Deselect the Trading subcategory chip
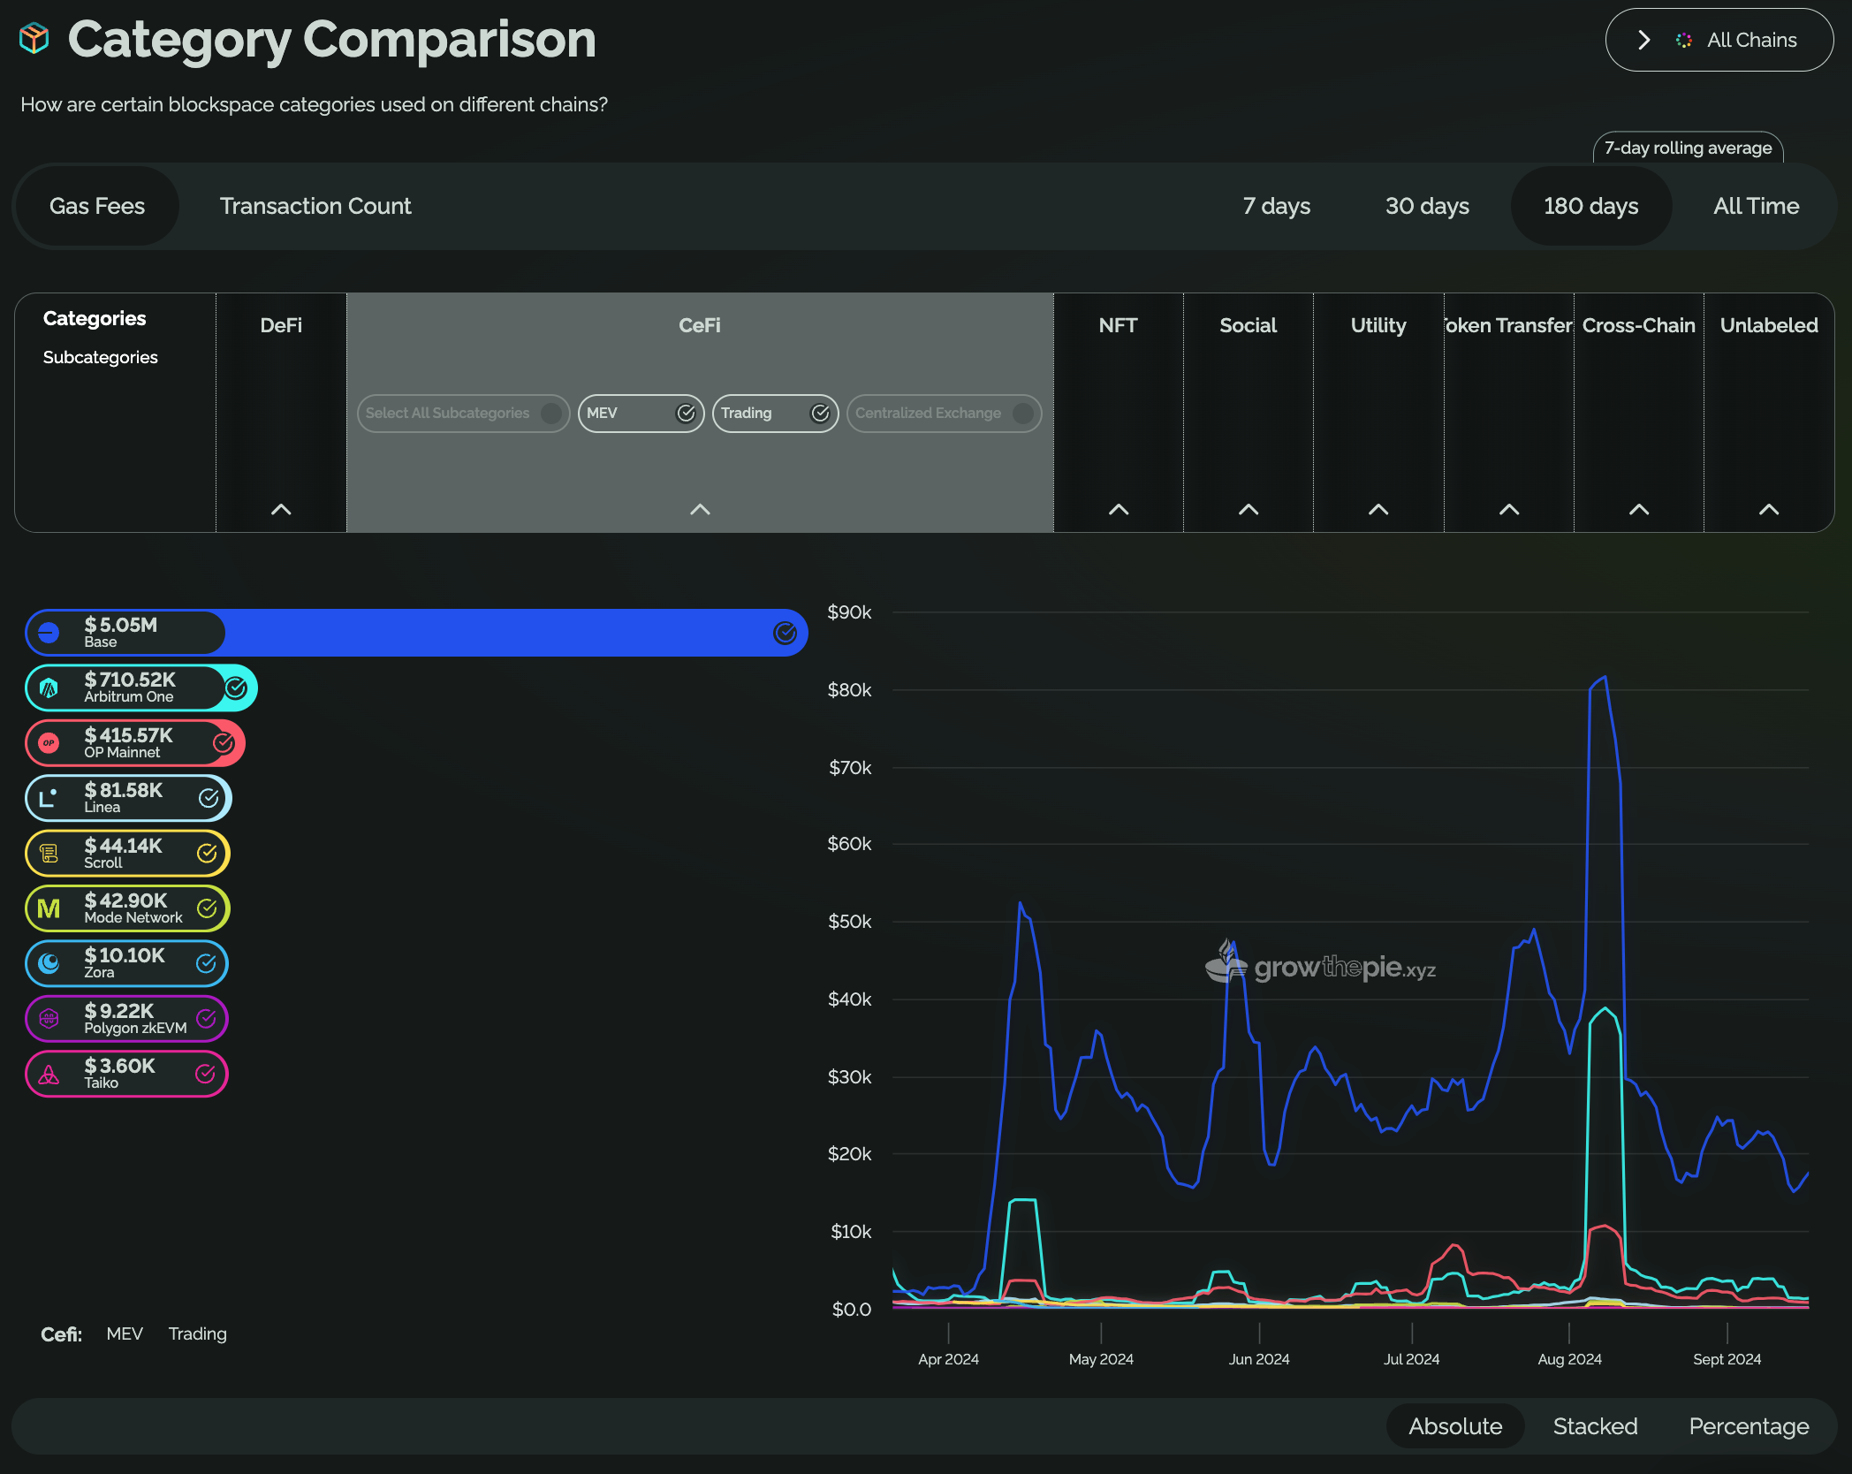Screen dimensions: 1852x1474 [x=776, y=413]
